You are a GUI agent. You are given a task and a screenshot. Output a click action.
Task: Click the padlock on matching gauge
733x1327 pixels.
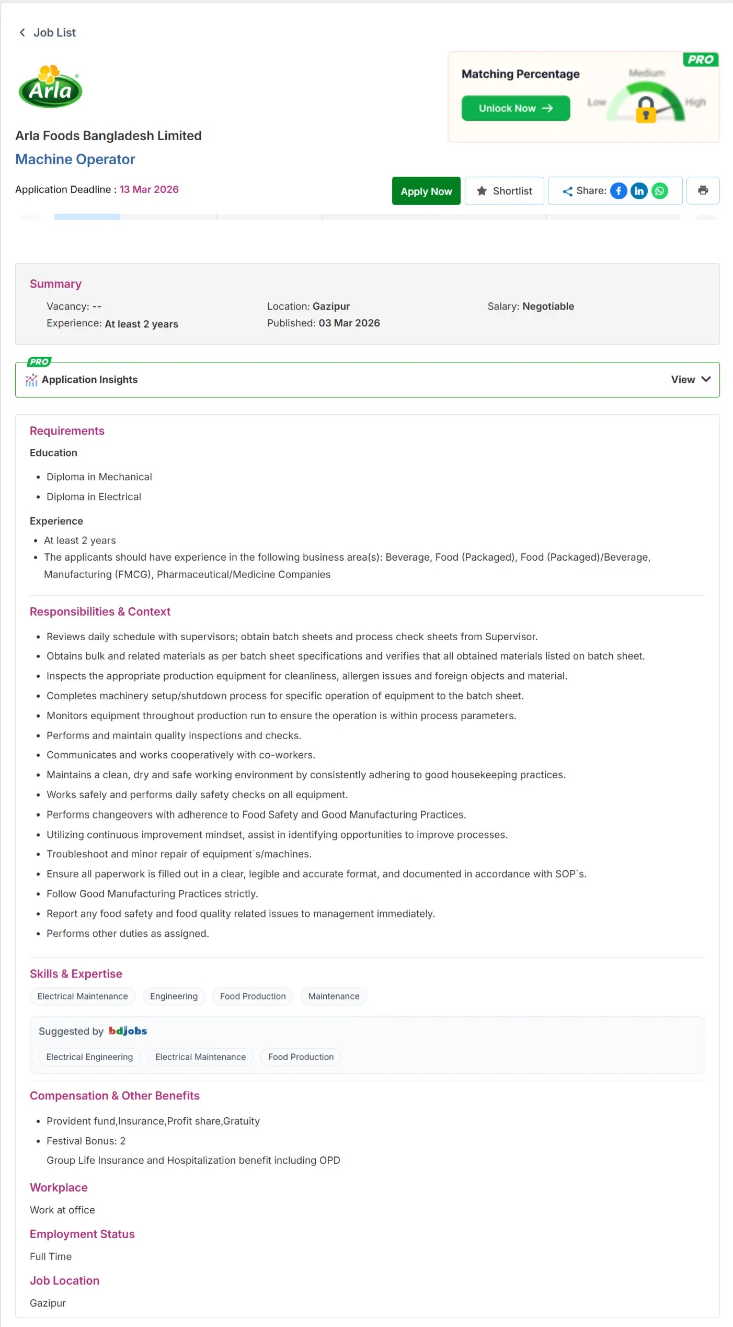[646, 109]
